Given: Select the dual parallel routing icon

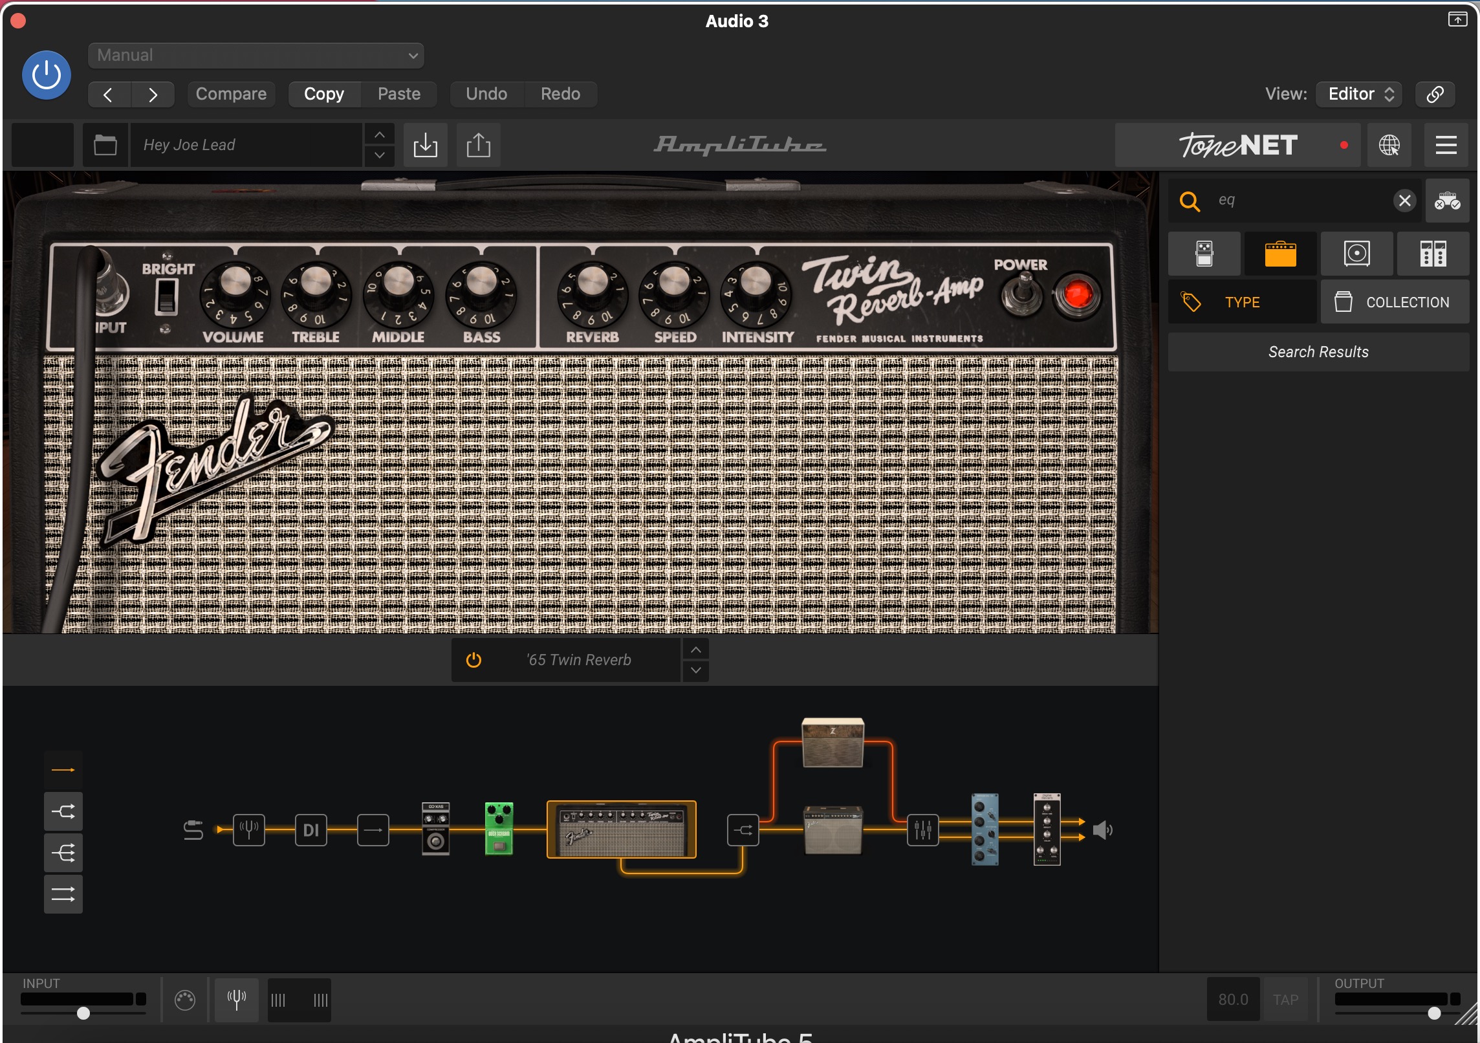Looking at the screenshot, I should pos(63,894).
